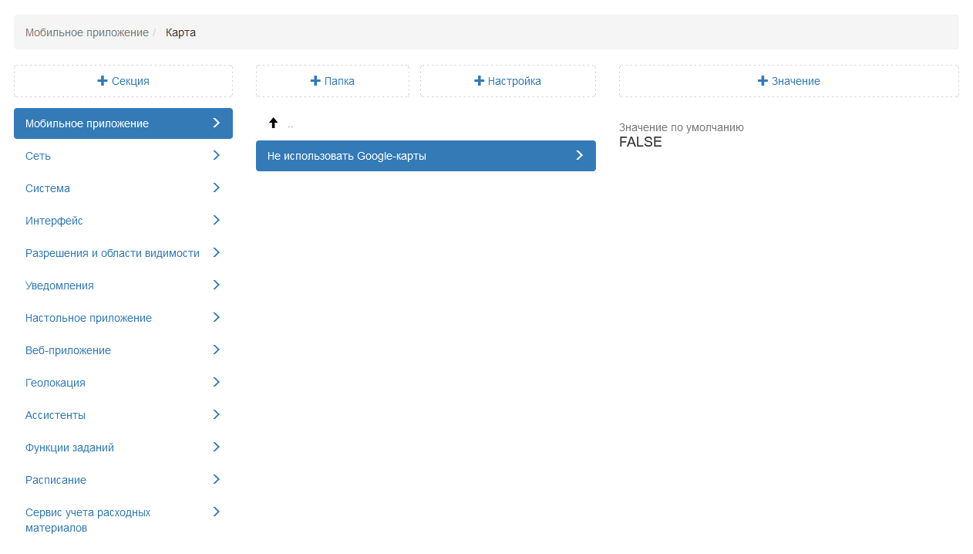973x554 pixels.
Task: Expand chevron on Не использовать Google-карты
Action: 579,156
